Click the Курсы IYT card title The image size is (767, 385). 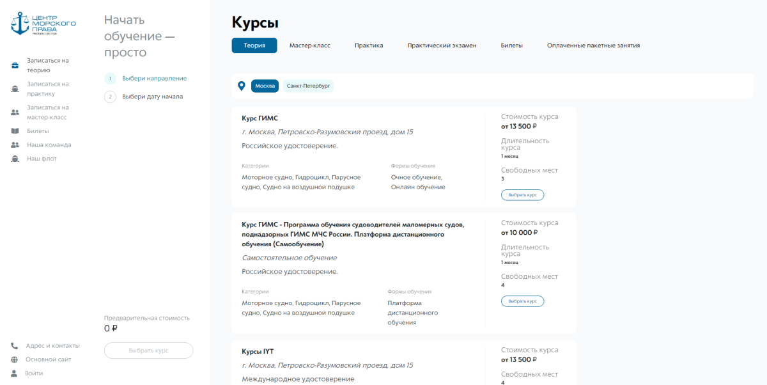[258, 352]
